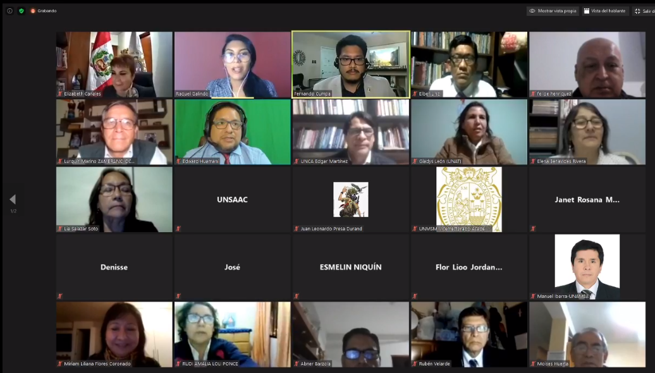This screenshot has width=655, height=373.
Task: Click muted mic icon on UNSAAC tile
Action: pyautogui.click(x=178, y=228)
